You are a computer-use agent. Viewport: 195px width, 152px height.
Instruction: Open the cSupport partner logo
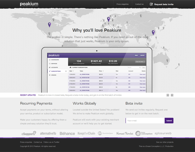[x=29, y=133]
